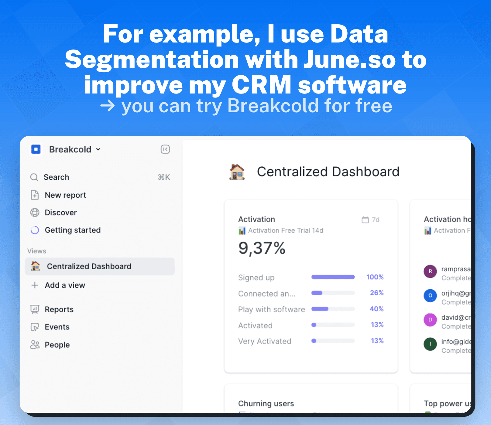This screenshot has height=425, width=491.
Task: Click the plus icon beside Add a view
Action: 35,285
